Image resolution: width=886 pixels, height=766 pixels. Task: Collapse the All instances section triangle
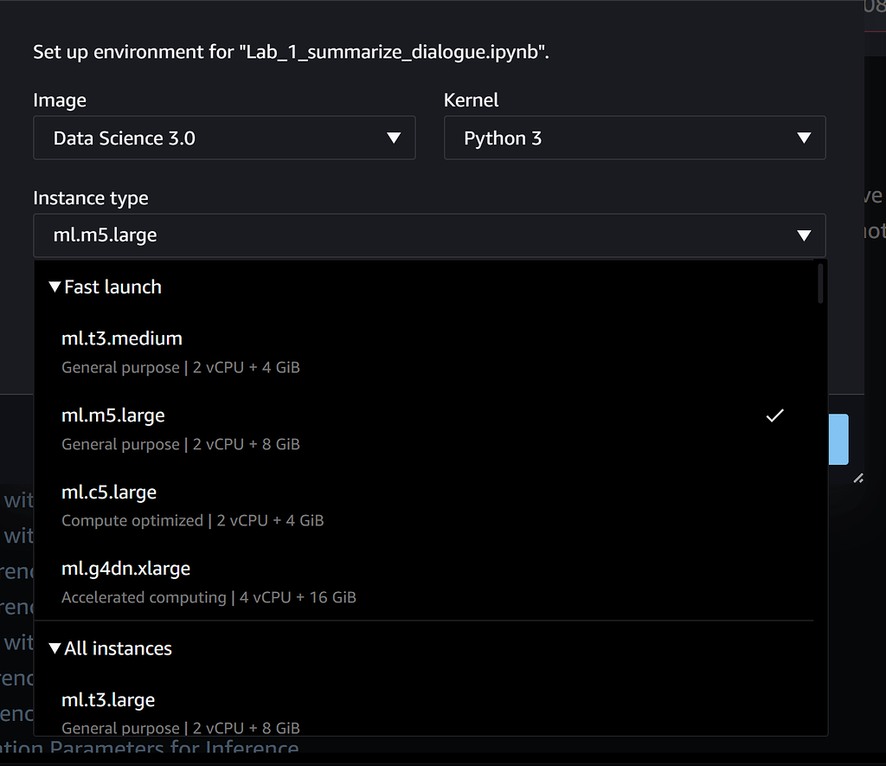[x=55, y=649]
